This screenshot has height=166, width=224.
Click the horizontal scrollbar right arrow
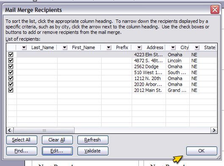coord(214,130)
